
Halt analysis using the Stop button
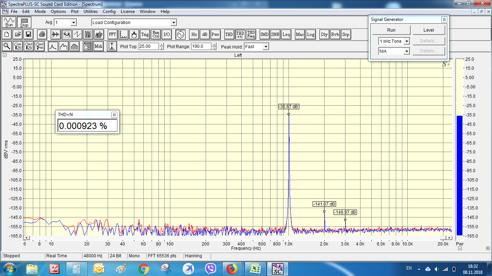(24, 22)
